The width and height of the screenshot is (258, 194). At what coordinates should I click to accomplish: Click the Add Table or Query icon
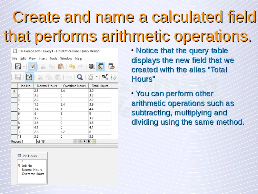[111, 67]
